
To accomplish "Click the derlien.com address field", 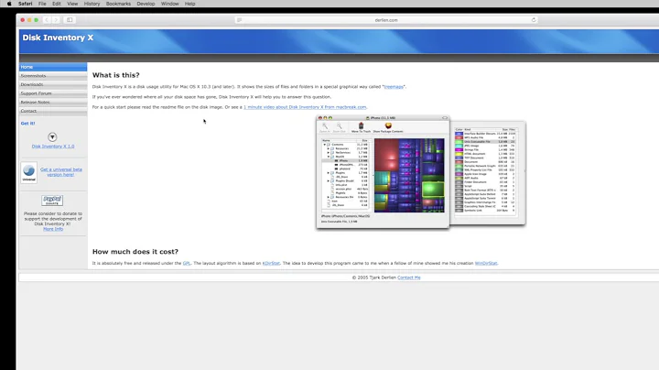I will tap(386, 20).
